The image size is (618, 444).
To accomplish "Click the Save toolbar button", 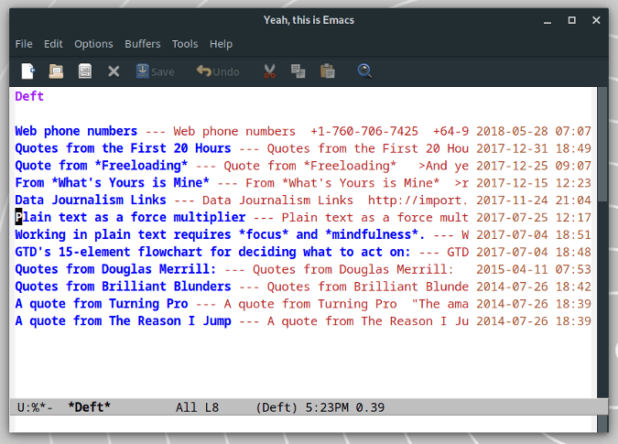I will (156, 71).
